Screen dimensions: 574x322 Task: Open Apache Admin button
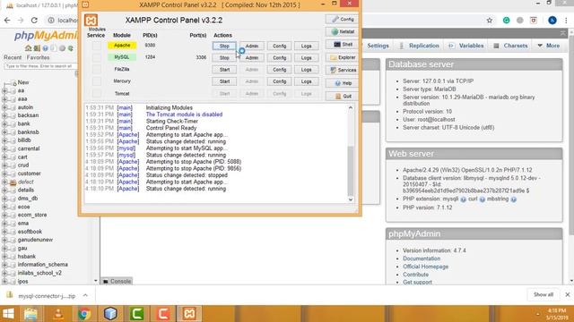point(252,46)
